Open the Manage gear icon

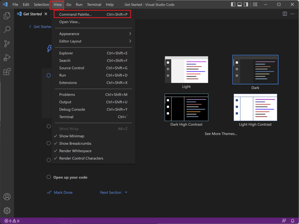pos(7,211)
